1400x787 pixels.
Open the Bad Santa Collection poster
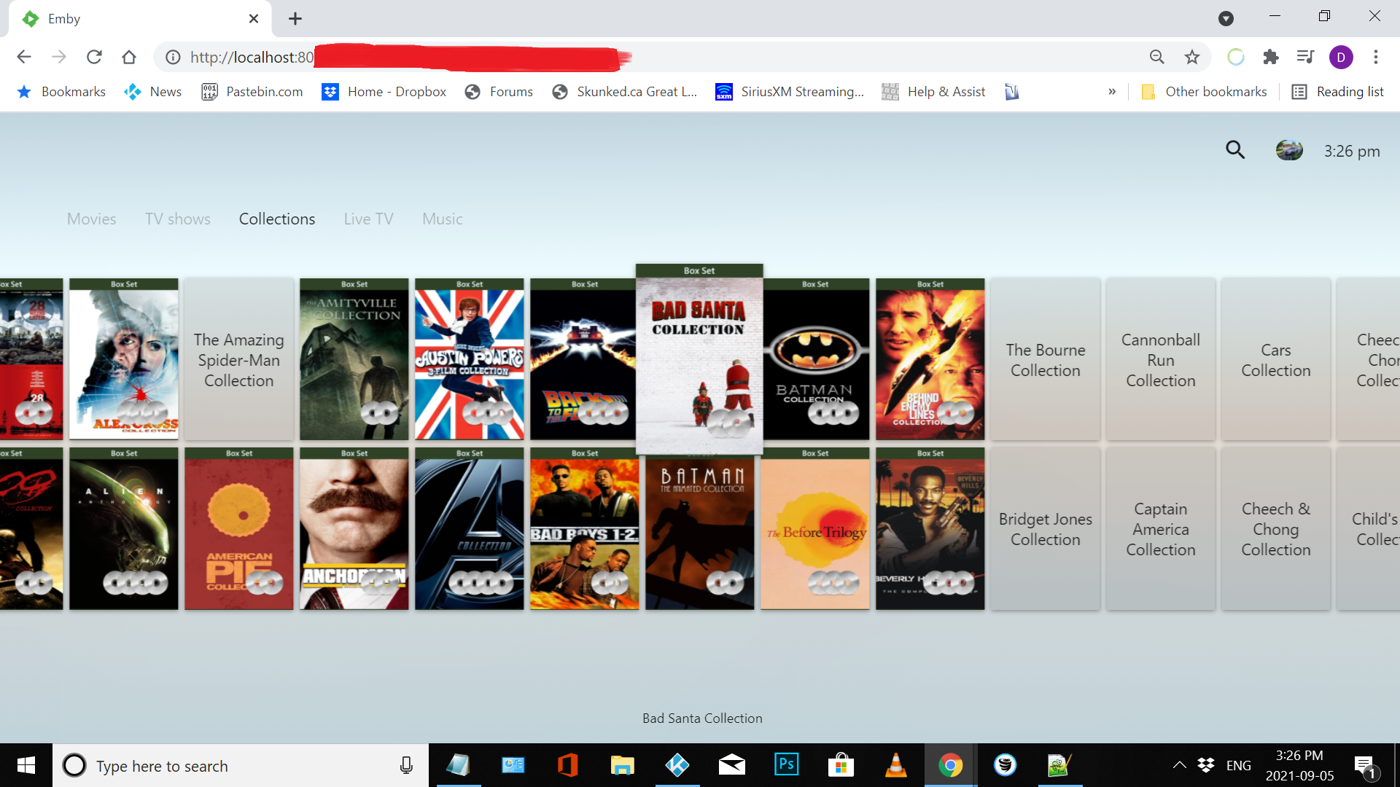(699, 361)
